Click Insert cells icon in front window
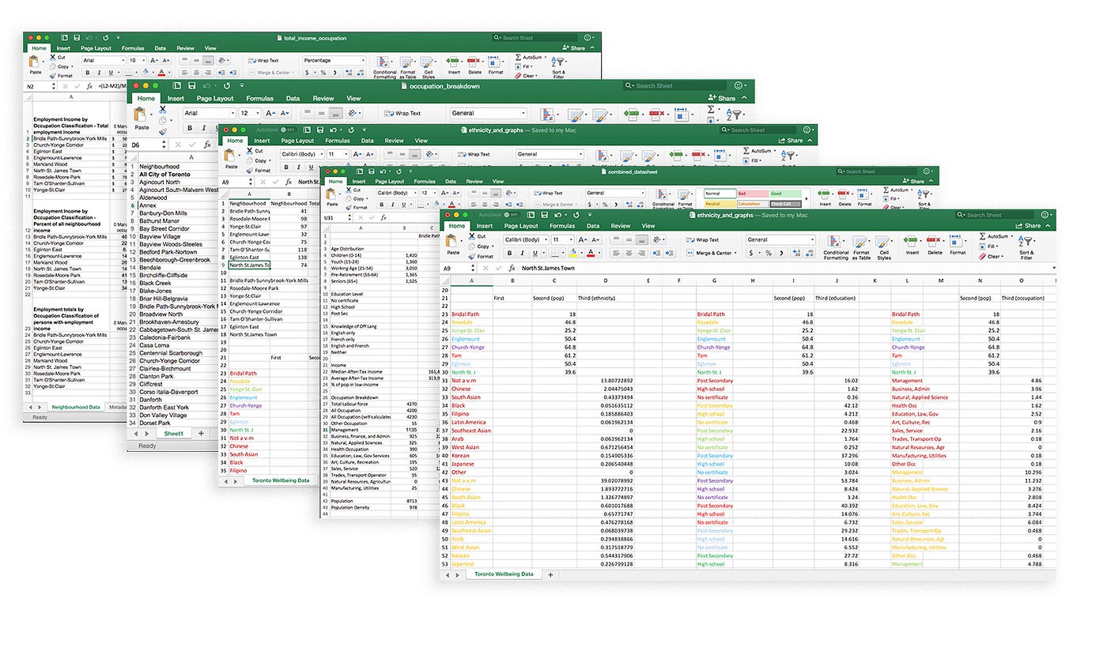Screen dimensions: 1107x647 click(910, 240)
